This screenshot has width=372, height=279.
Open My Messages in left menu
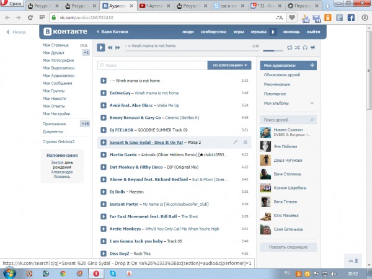pyautogui.click(x=58, y=83)
